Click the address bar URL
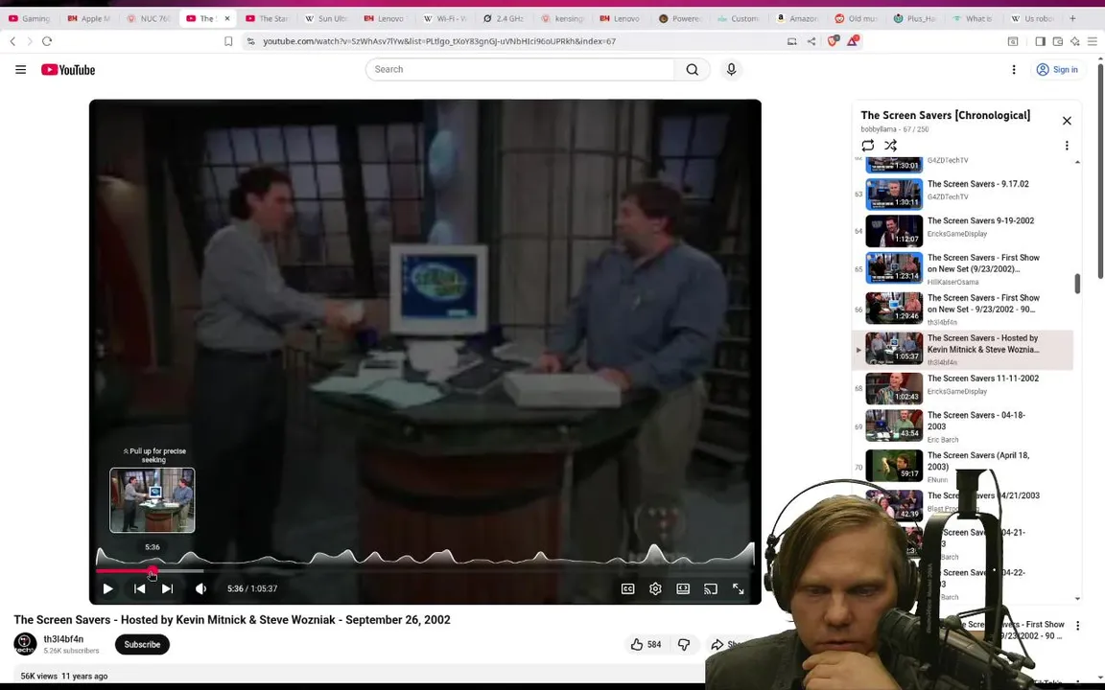Viewport: 1105px width, 690px height. 439,41
